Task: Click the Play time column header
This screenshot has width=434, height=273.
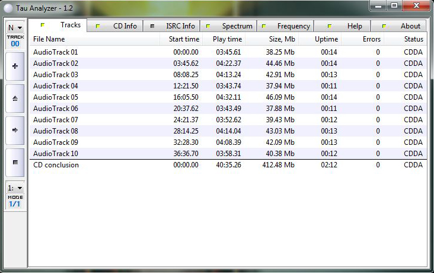Action: tap(226, 39)
